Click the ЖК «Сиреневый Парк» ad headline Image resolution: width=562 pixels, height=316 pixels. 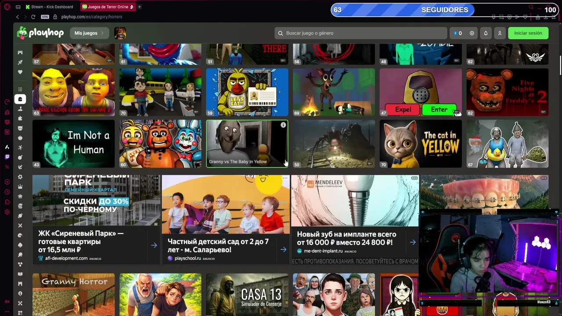coord(81,241)
